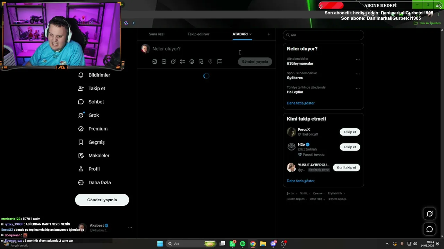Switch to the Takip ediliyor tab
This screenshot has width=444, height=249.
198,34
